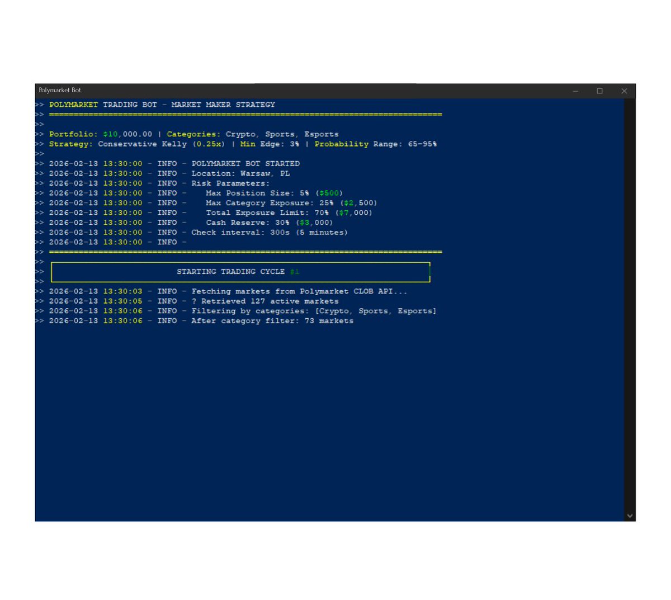671x600 pixels.
Task: Click the vertical scrollbar track
Action: (x=630, y=304)
